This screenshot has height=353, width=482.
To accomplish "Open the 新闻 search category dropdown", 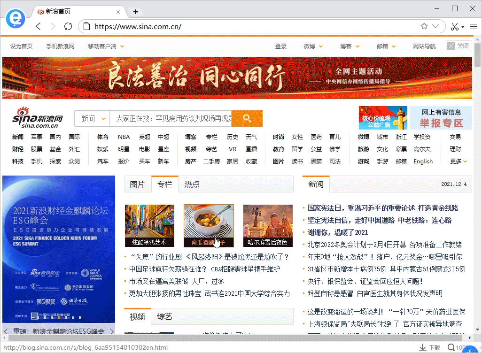I will 92,119.
